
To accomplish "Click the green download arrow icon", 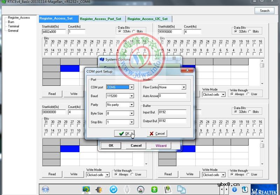I will (x=154, y=189).
